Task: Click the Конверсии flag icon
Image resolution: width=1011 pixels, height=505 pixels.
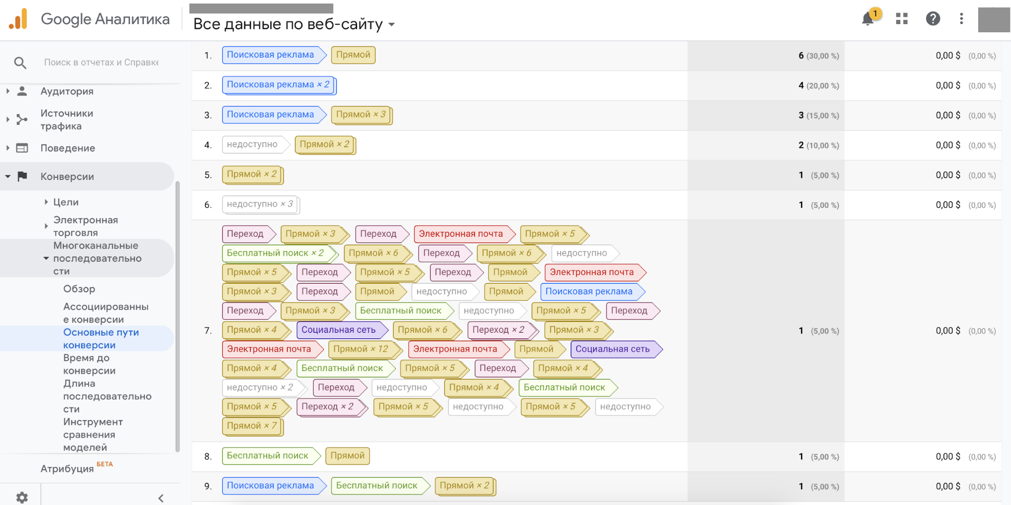Action: 22,176
